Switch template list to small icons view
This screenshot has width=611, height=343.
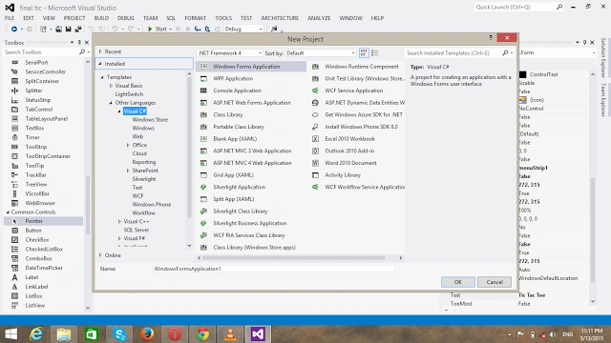pyautogui.click(x=375, y=53)
